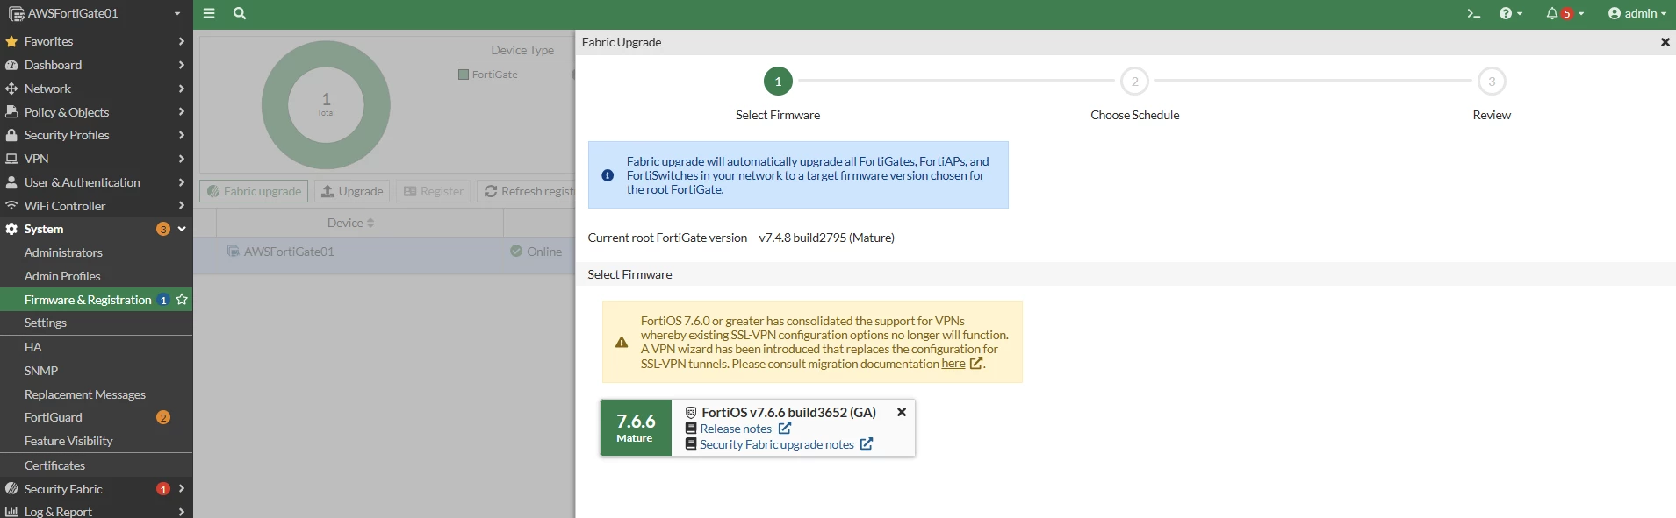
Task: Toggle favorite star for Firmware & Registration
Action: point(182,300)
